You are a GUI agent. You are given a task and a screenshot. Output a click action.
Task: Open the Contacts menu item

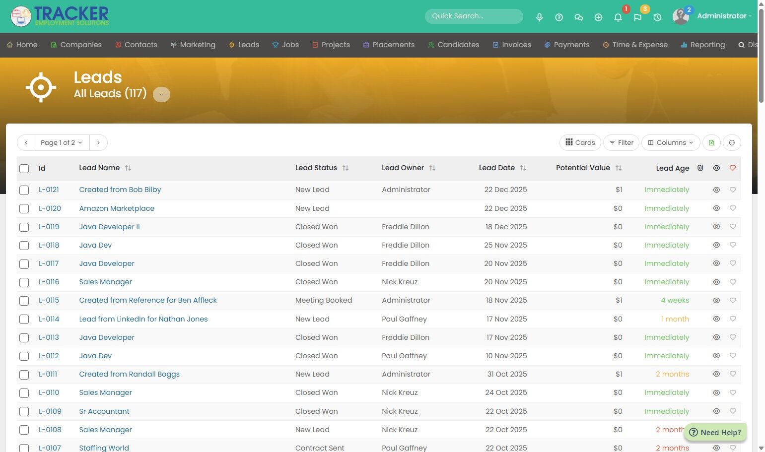(136, 45)
